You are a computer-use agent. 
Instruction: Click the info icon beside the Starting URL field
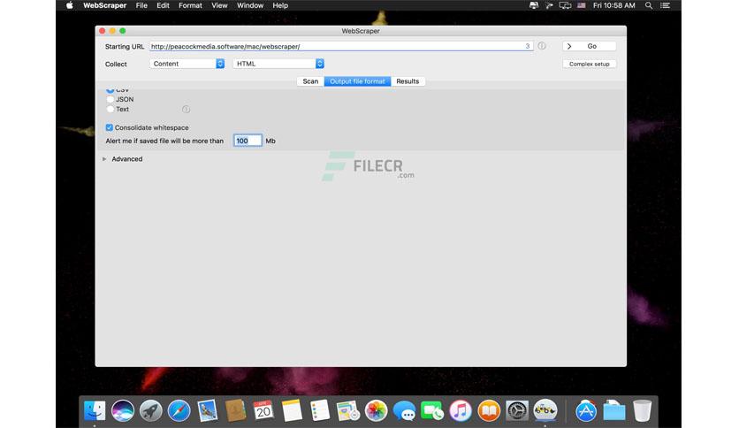(542, 46)
